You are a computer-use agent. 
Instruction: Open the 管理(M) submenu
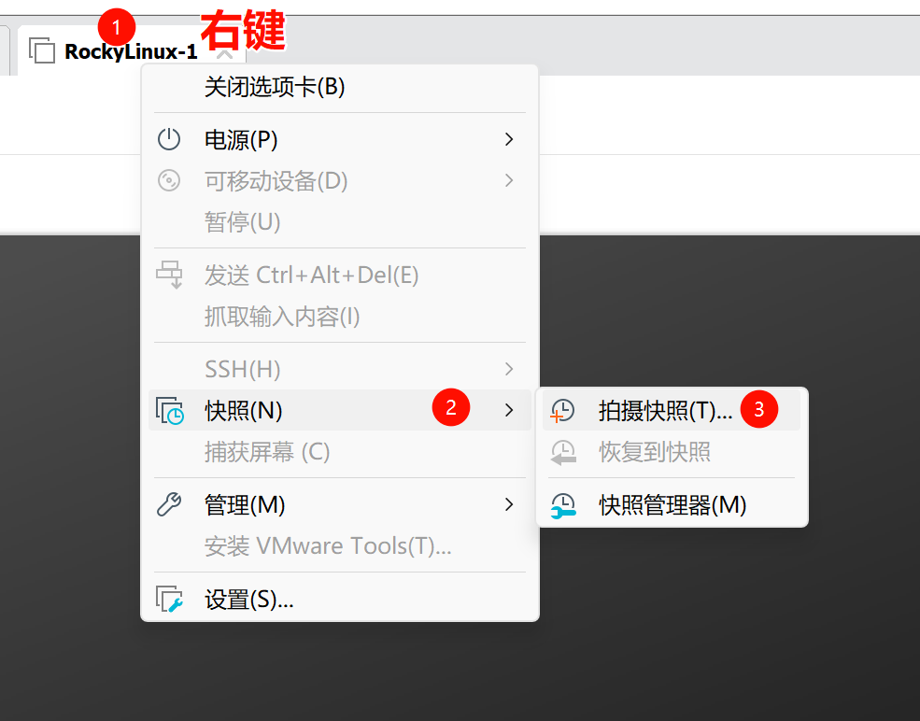pos(340,504)
